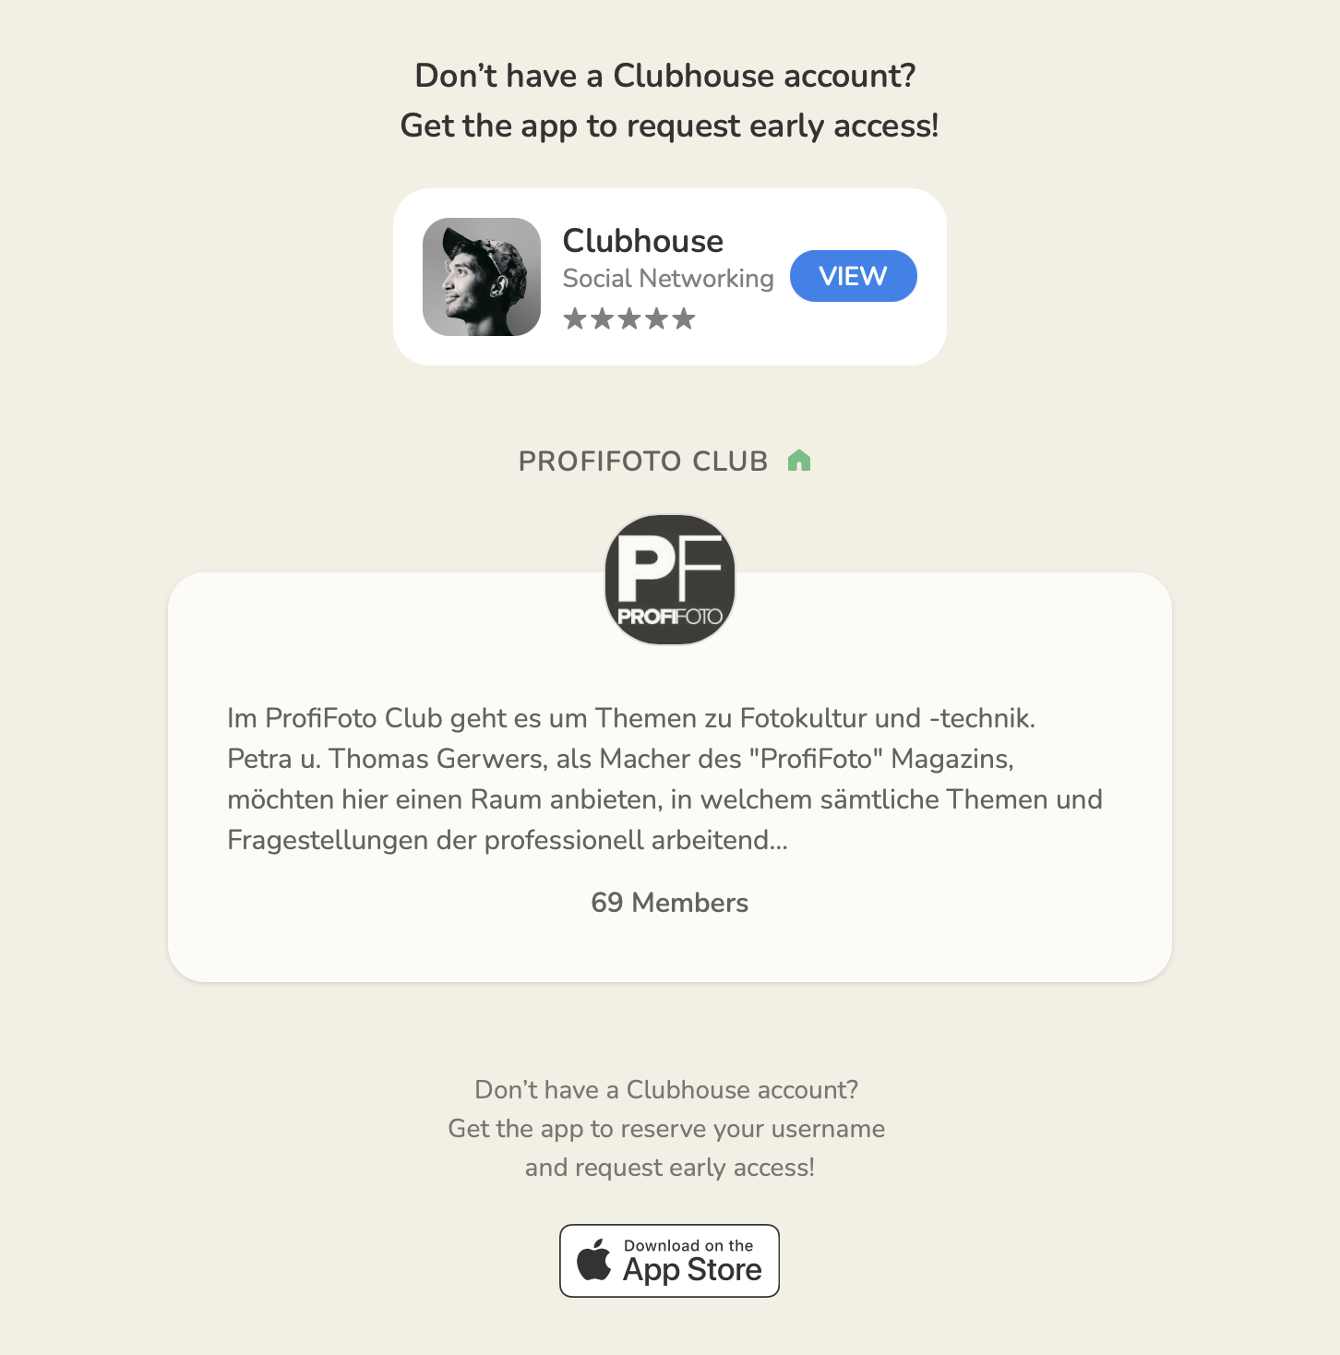Click the PROFIFOTO CLUB heading text
This screenshot has height=1355, width=1340.
(643, 462)
